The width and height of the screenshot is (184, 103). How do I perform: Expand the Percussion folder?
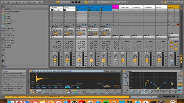tap(6, 28)
